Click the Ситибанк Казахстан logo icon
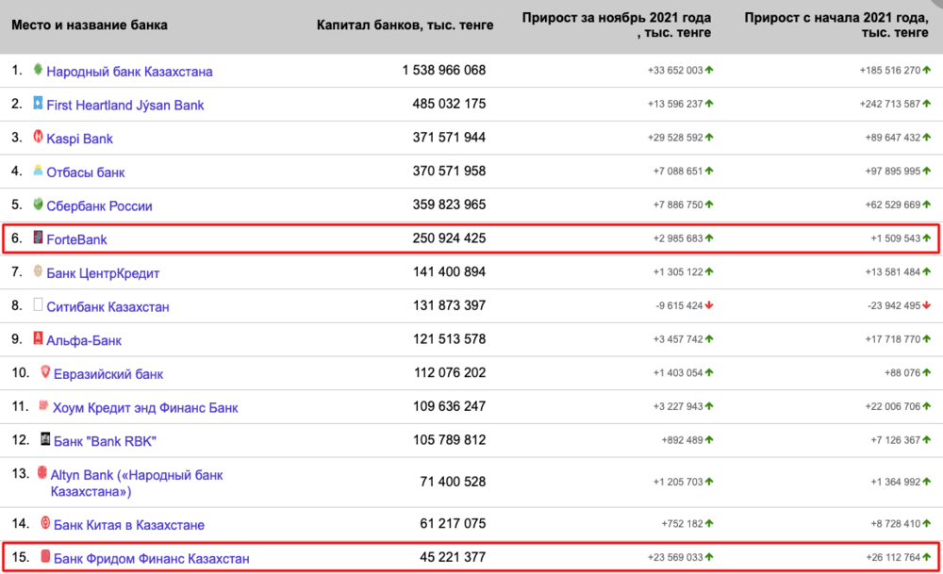 pos(38,304)
